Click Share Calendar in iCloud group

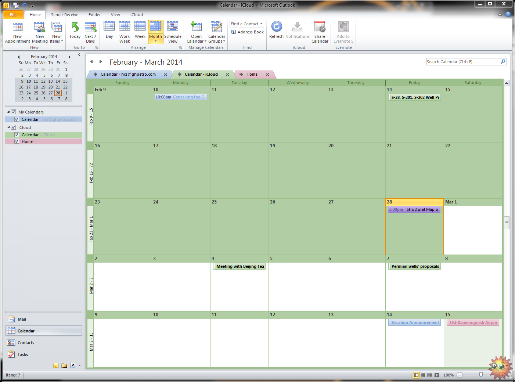click(x=320, y=32)
